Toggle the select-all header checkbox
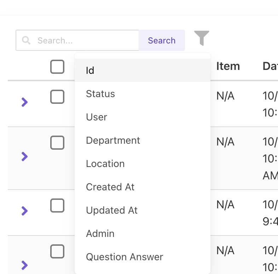The width and height of the screenshot is (278, 274). tap(57, 67)
